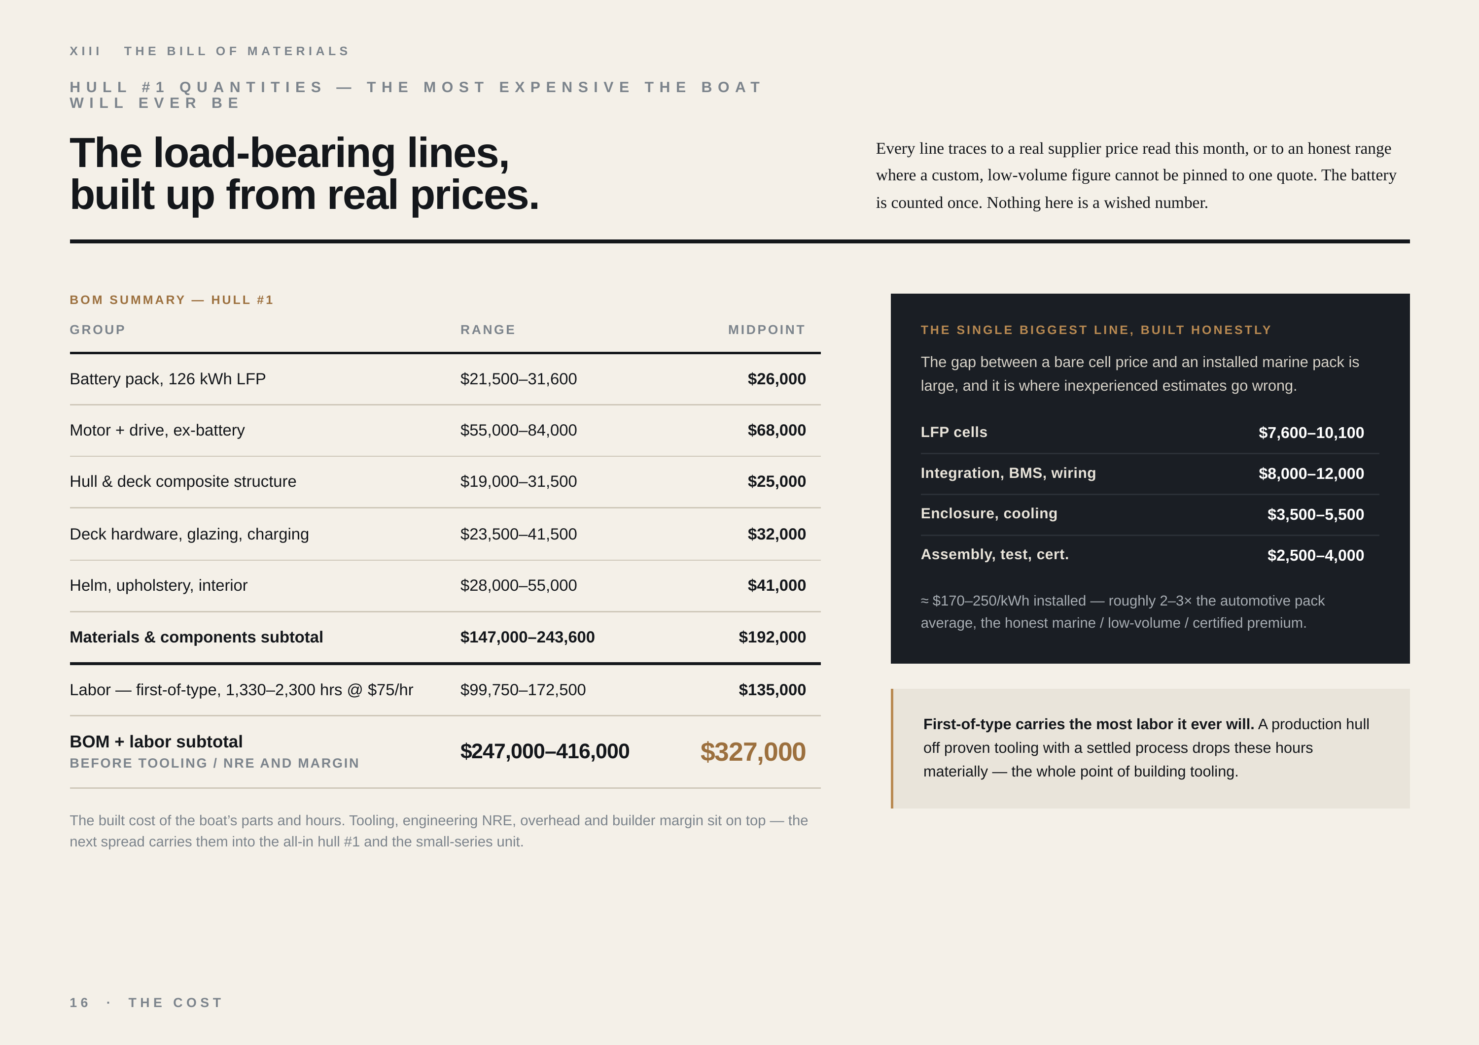Click the $147,000–243,600 subtotal range
Screen dimensions: 1479x1045
pos(527,637)
